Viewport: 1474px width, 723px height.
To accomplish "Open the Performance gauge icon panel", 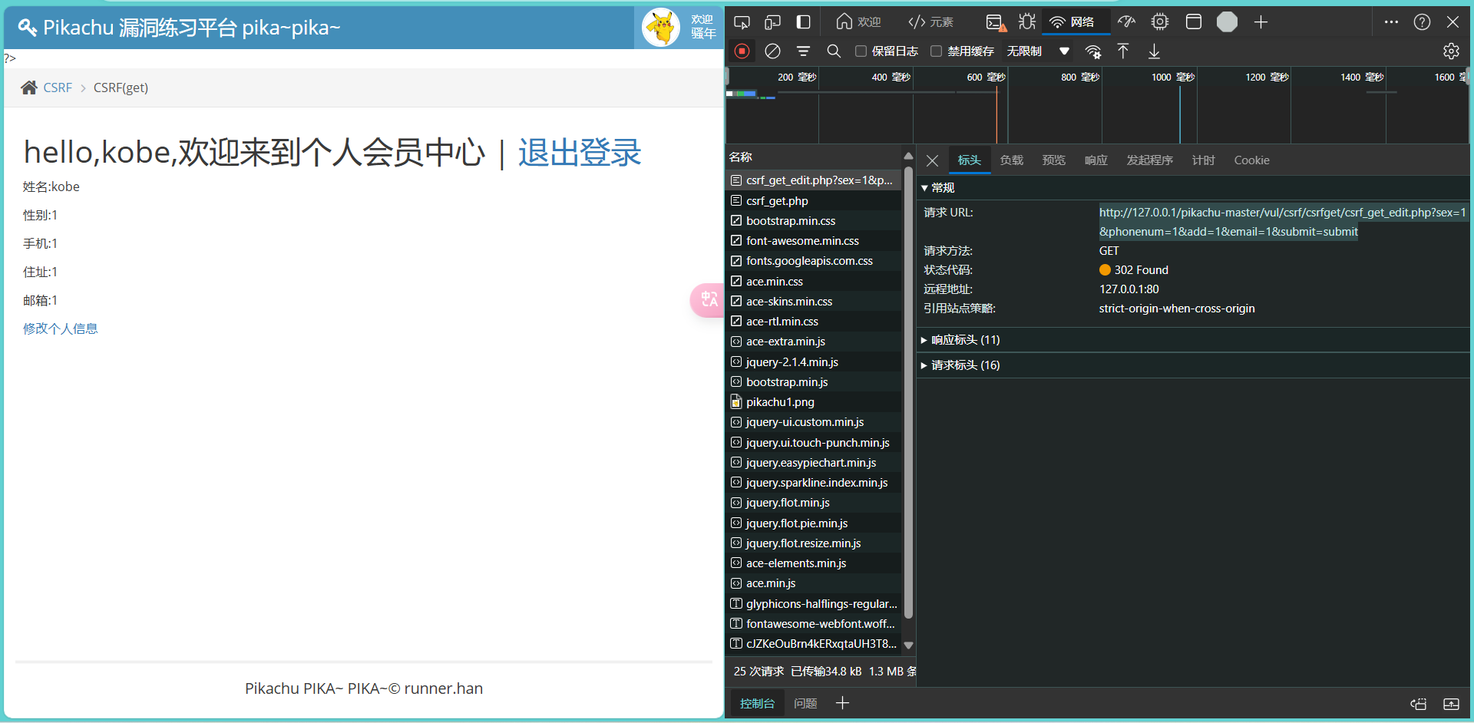I will 1126,22.
